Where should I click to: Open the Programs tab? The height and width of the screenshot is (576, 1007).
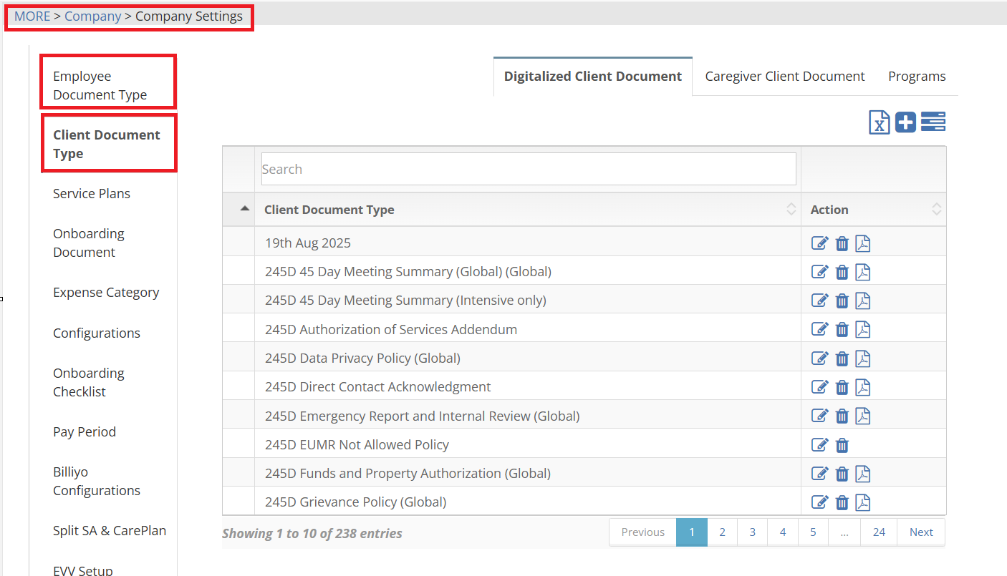[917, 77]
